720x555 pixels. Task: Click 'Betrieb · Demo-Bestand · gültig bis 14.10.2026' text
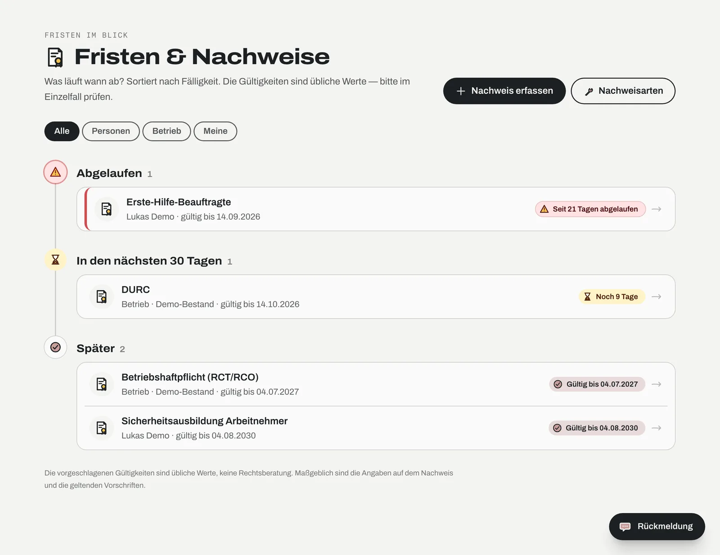coord(210,304)
